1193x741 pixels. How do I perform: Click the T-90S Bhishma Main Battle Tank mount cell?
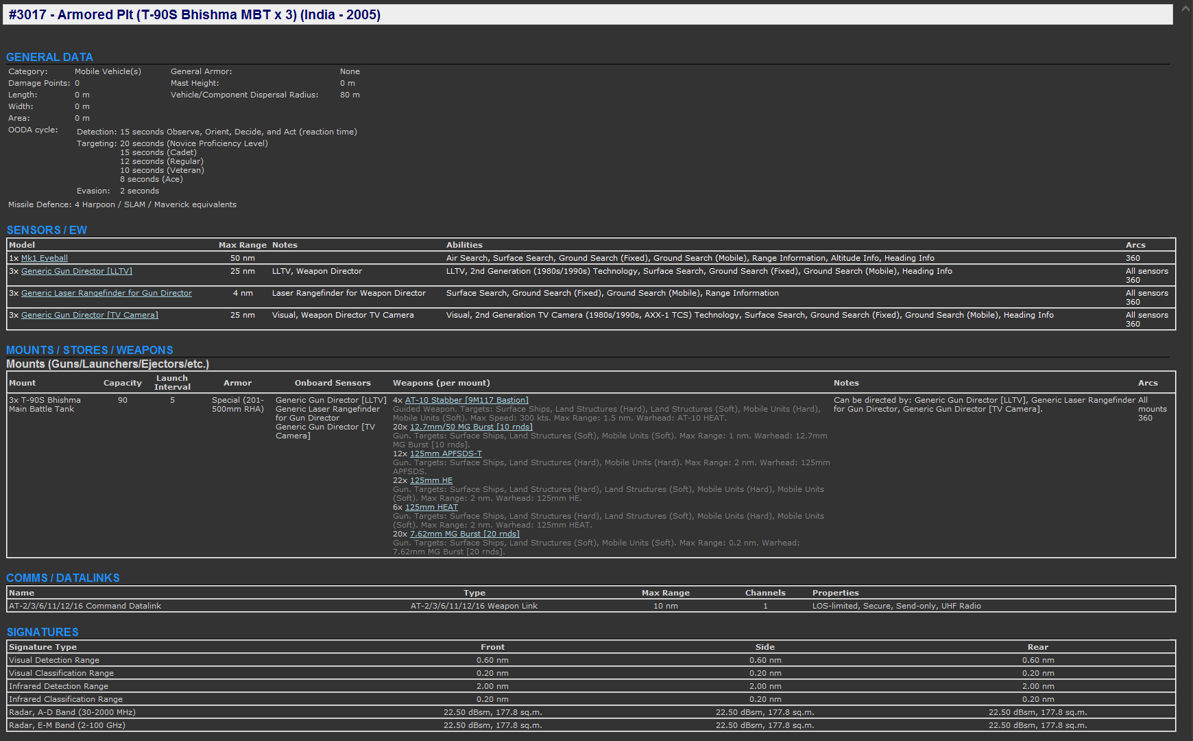tap(45, 405)
